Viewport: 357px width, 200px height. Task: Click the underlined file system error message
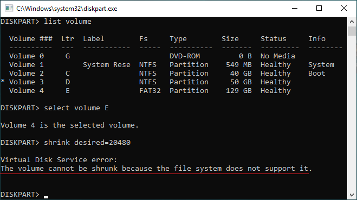[x=156, y=169]
